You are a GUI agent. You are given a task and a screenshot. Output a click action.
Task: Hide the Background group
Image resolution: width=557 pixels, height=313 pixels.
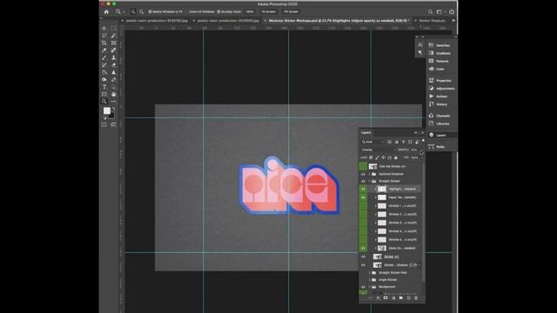click(x=363, y=287)
